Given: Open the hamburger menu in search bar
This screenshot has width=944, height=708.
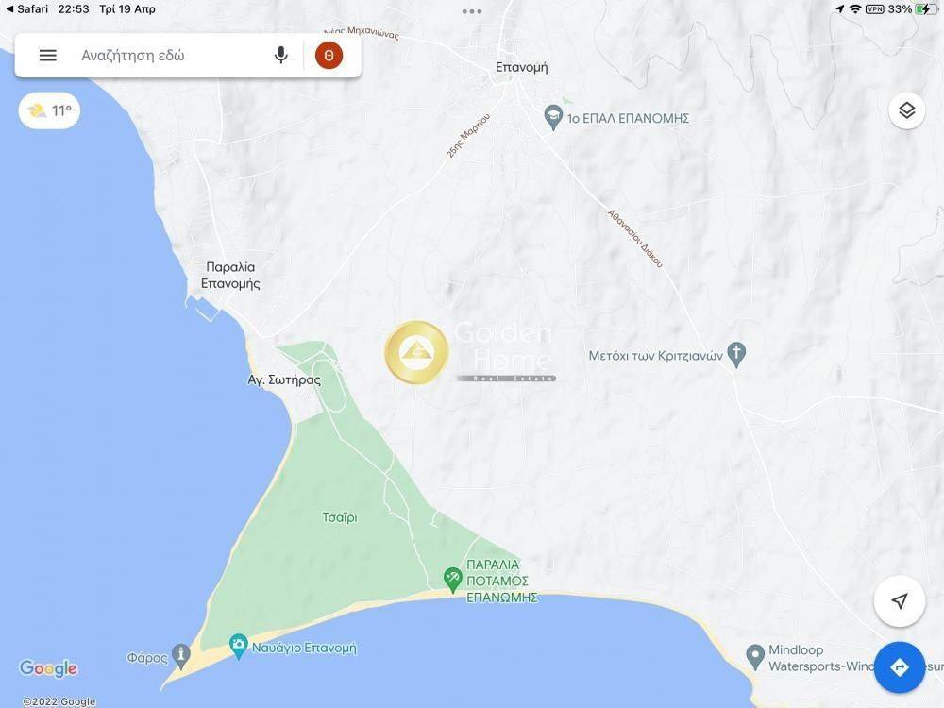Looking at the screenshot, I should point(47,56).
